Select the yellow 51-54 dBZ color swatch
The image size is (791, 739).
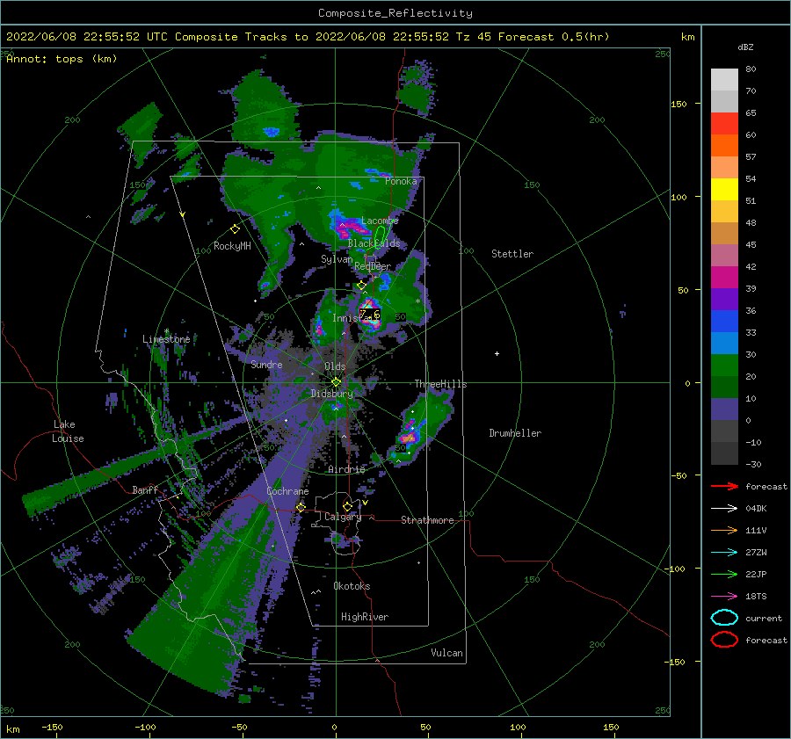tap(724, 189)
